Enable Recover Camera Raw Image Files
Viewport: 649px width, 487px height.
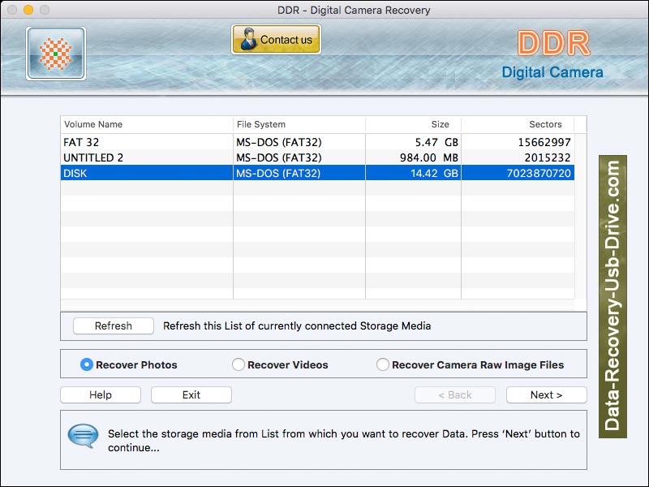(x=382, y=364)
